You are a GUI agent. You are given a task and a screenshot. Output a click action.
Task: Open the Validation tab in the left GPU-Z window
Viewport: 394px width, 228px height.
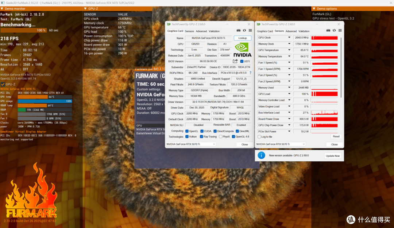(214, 31)
